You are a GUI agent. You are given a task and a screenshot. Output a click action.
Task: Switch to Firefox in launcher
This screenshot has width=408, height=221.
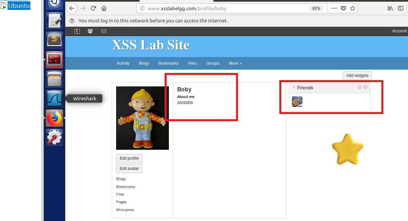[54, 118]
